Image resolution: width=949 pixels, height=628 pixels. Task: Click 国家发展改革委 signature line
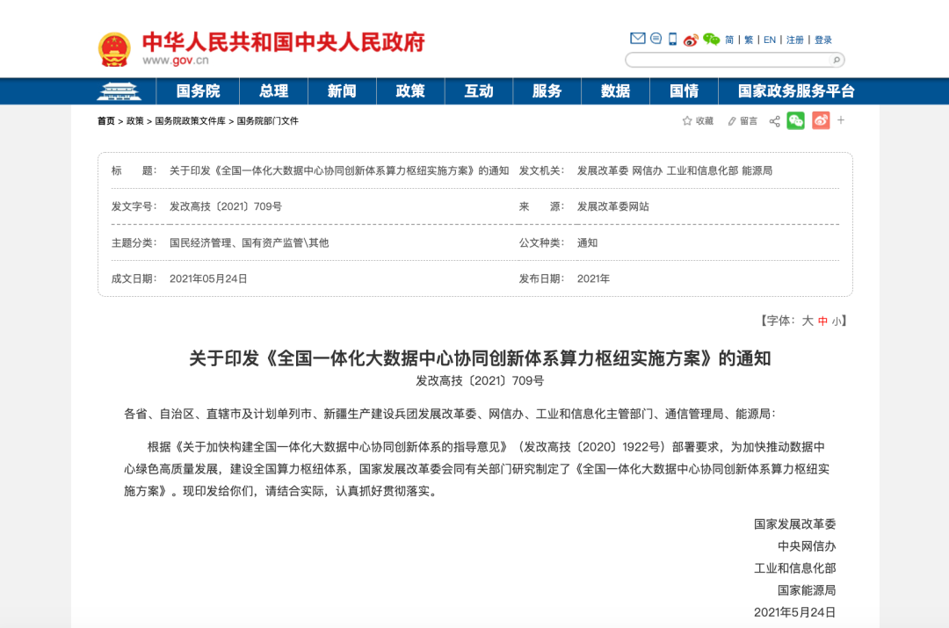(794, 524)
